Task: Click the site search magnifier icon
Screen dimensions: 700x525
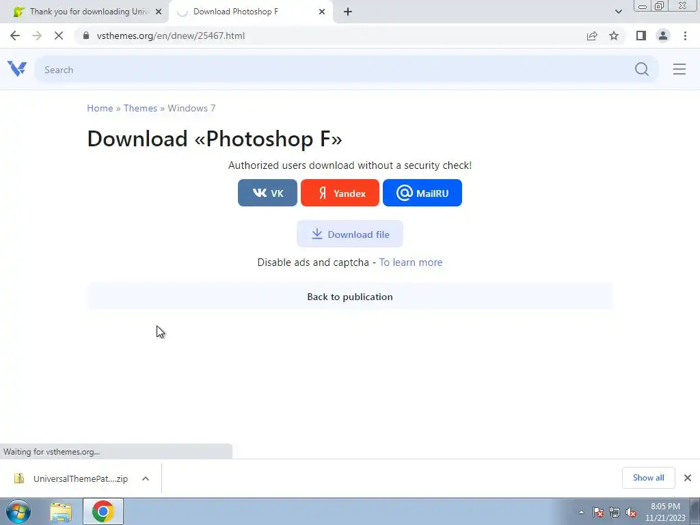Action: [x=641, y=69]
